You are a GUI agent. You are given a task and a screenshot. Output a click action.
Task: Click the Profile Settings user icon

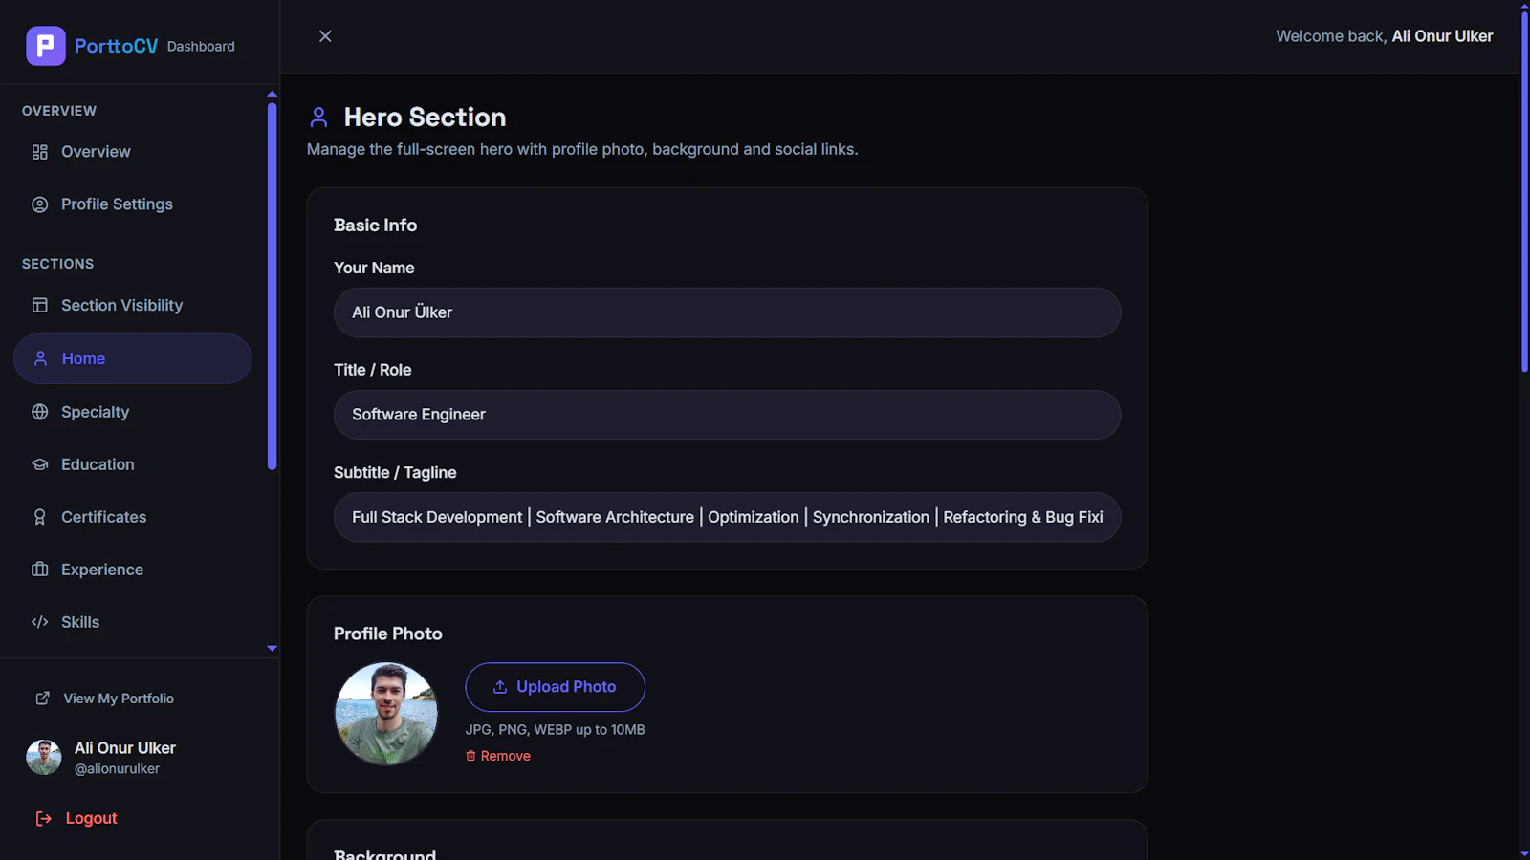pyautogui.click(x=39, y=204)
